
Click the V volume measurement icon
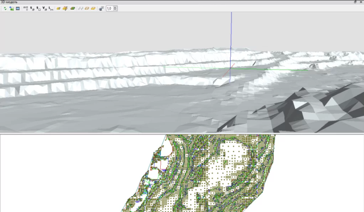coord(45,8)
